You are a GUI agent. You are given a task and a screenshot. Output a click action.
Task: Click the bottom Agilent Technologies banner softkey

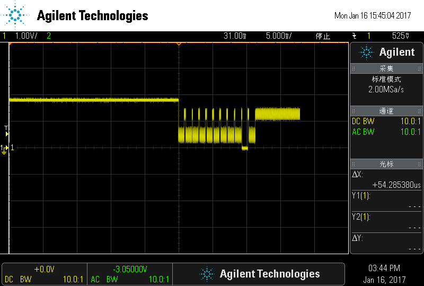tap(259, 274)
